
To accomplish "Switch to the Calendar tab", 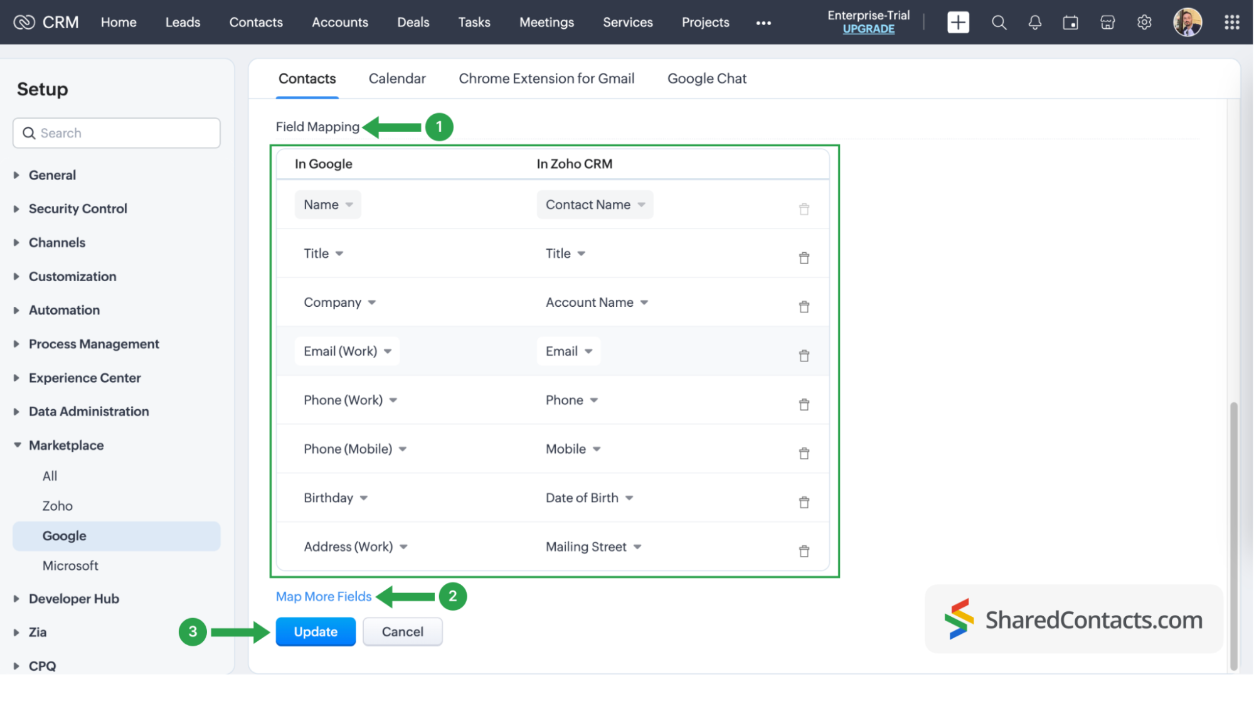I will [397, 78].
